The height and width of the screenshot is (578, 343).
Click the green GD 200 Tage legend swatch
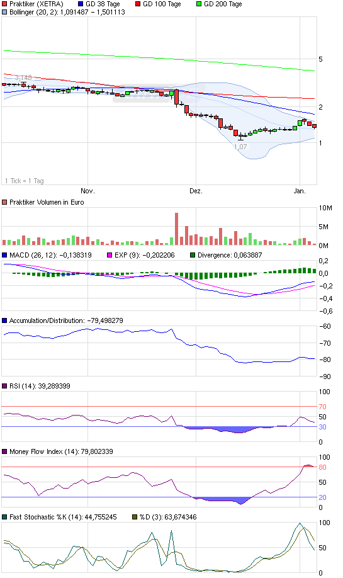click(x=199, y=4)
